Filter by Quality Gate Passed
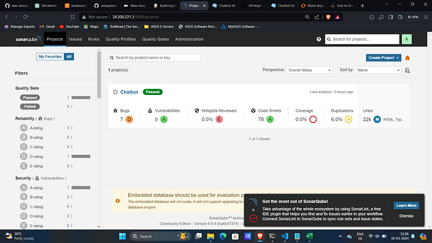This screenshot has height=243, width=432. [x=30, y=97]
